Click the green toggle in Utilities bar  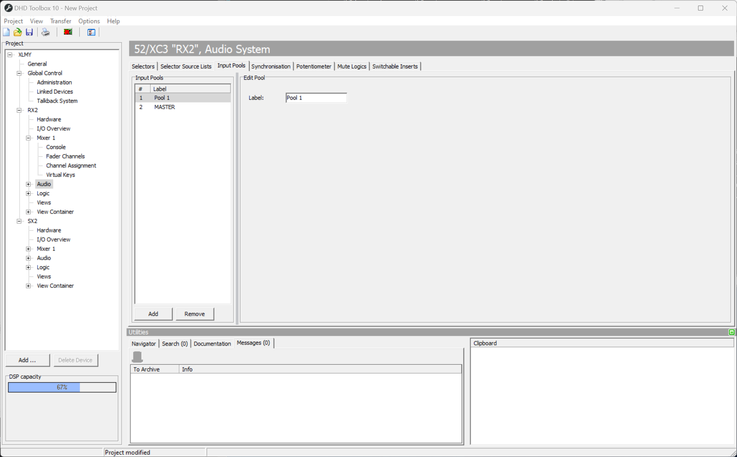point(732,332)
